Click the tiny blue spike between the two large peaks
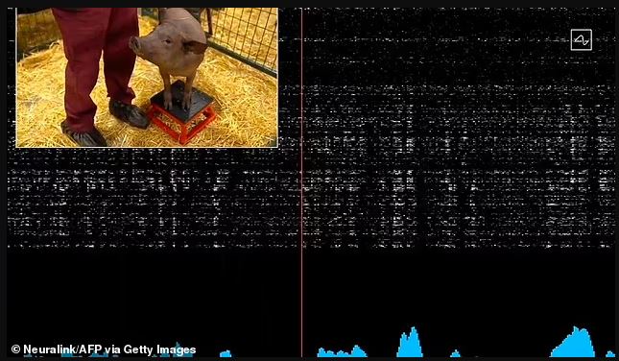 tap(455, 353)
